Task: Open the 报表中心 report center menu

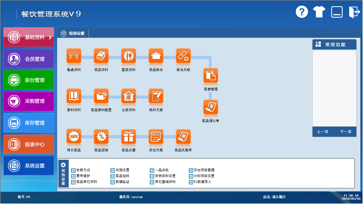Action: (x=29, y=144)
